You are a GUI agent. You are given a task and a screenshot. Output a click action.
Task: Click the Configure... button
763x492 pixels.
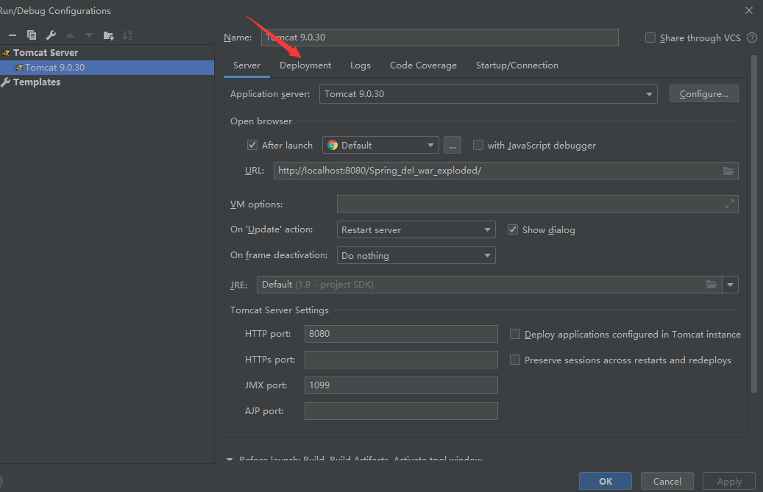(x=703, y=94)
